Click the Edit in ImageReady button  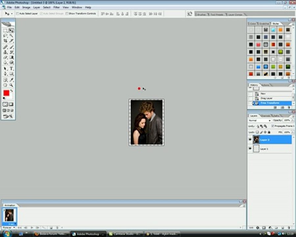pyautogui.click(x=8, y=117)
